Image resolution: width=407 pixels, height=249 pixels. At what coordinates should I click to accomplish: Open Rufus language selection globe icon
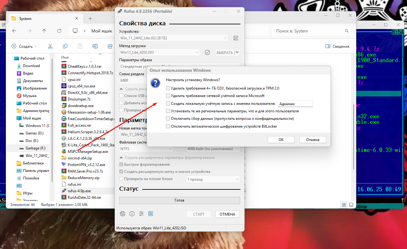123,214
